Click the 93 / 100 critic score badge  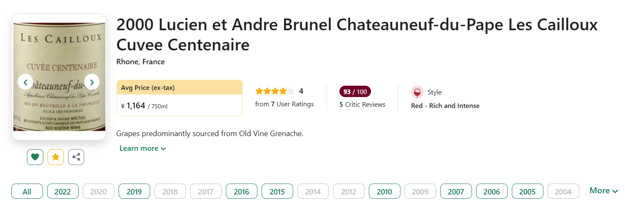click(x=355, y=92)
